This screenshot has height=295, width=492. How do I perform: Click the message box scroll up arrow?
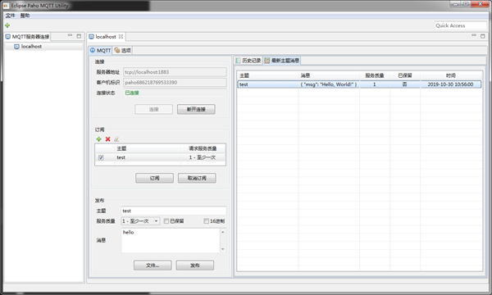223,232
